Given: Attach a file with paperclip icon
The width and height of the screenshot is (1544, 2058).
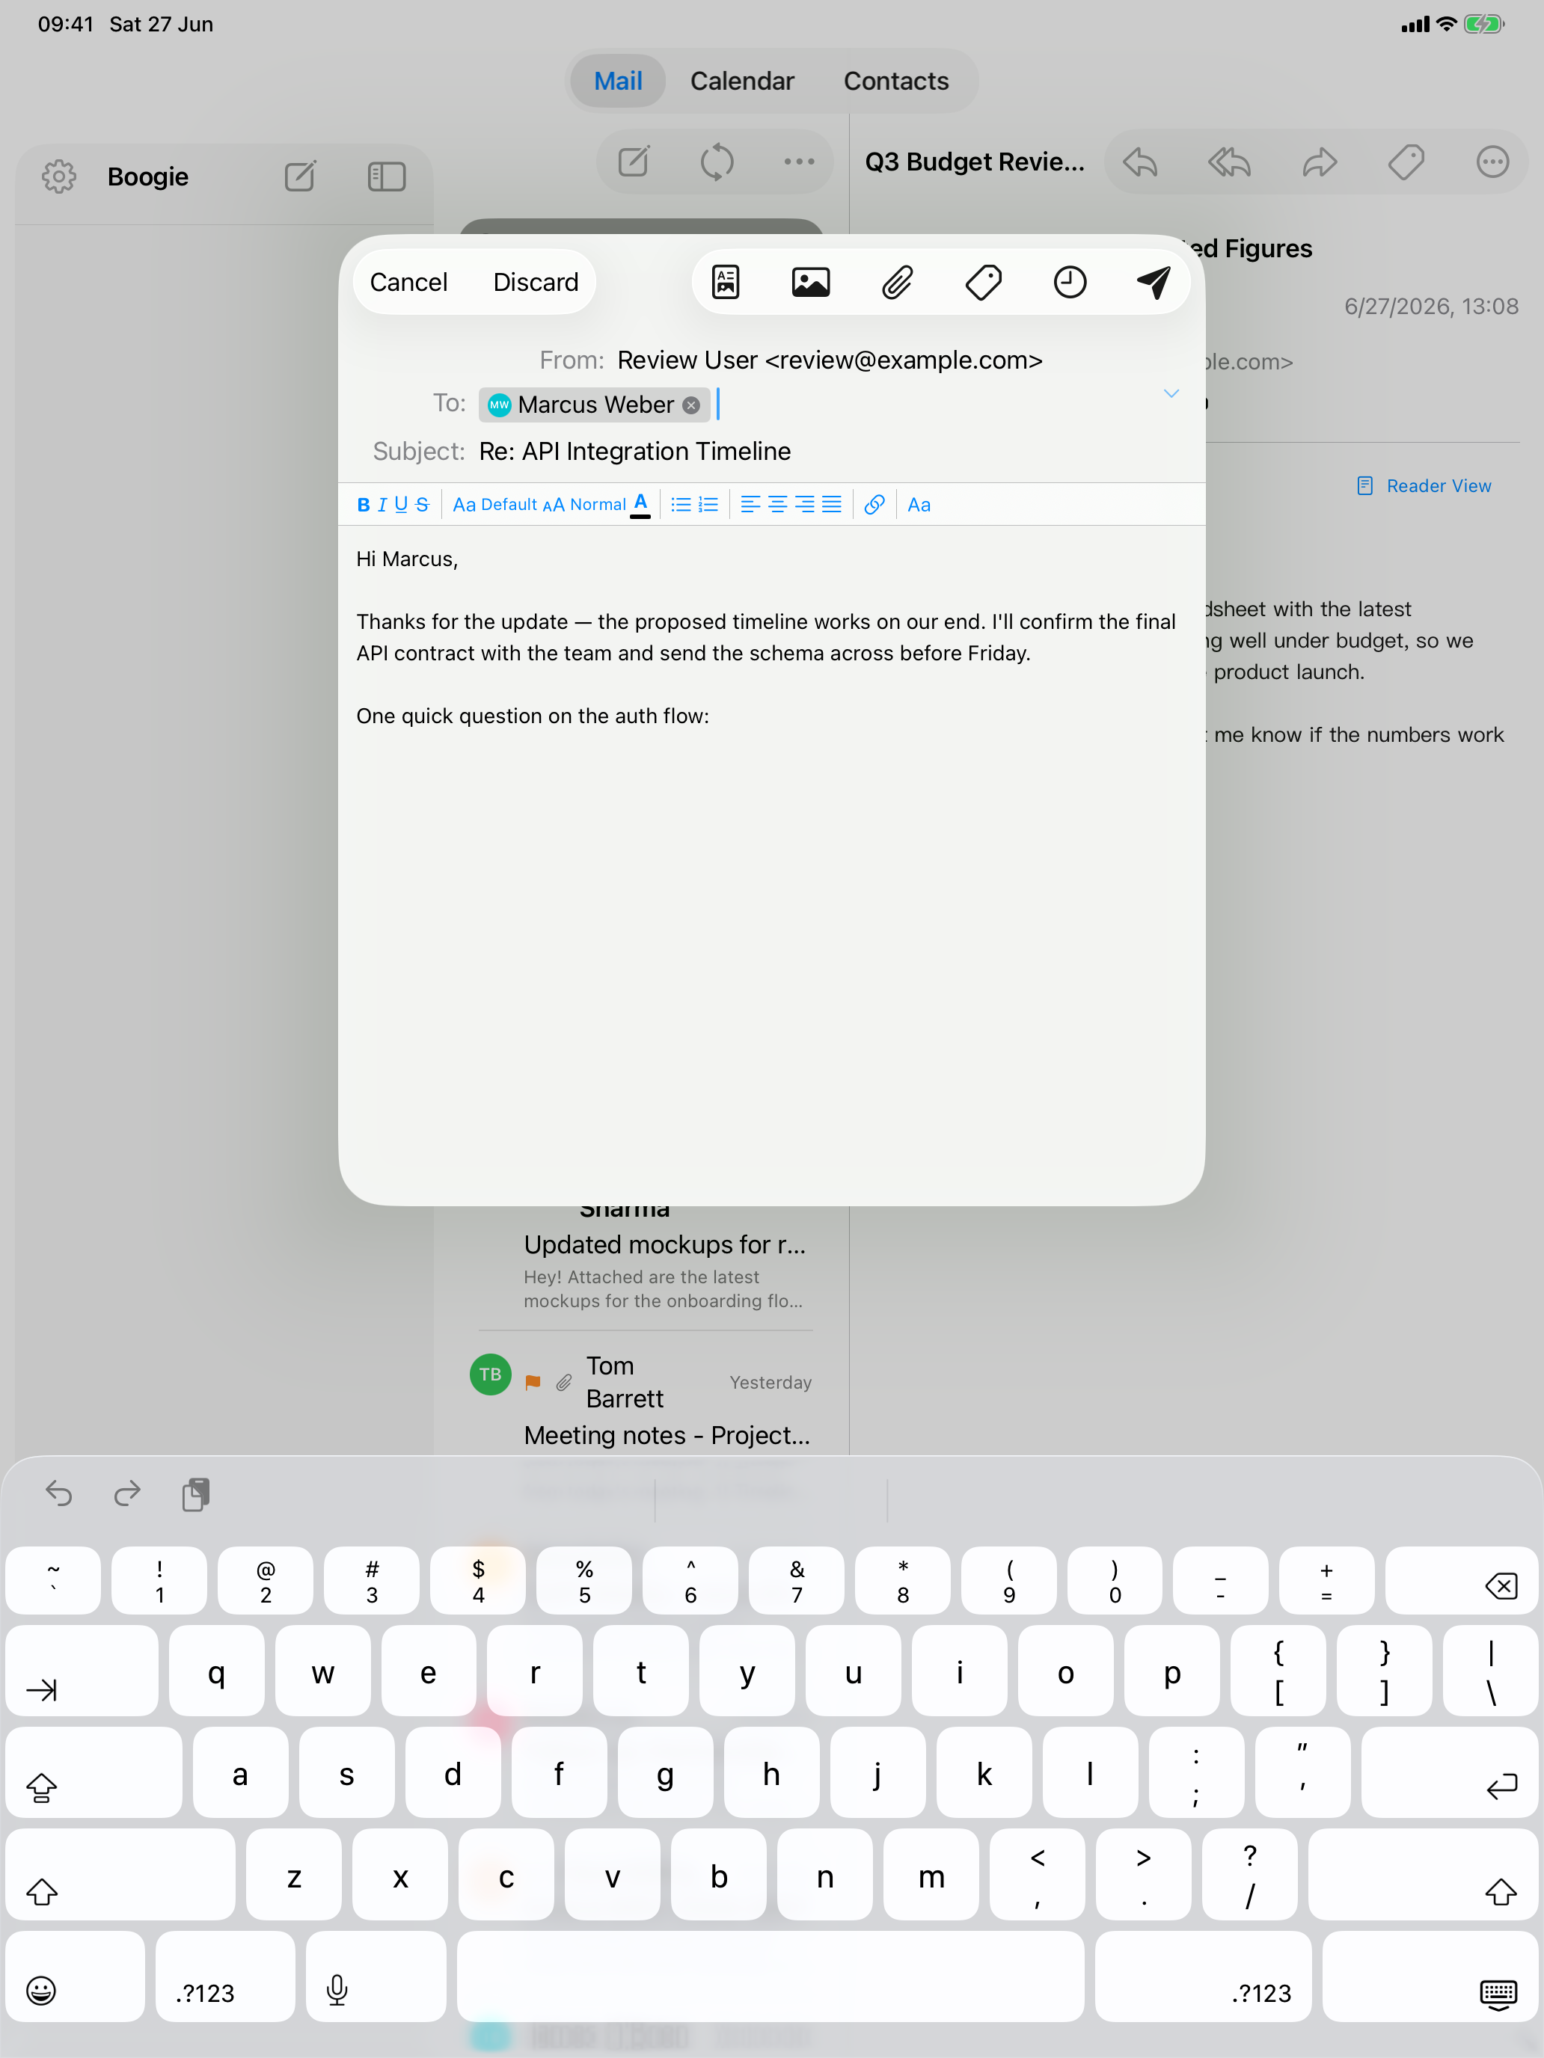Looking at the screenshot, I should click(x=897, y=282).
